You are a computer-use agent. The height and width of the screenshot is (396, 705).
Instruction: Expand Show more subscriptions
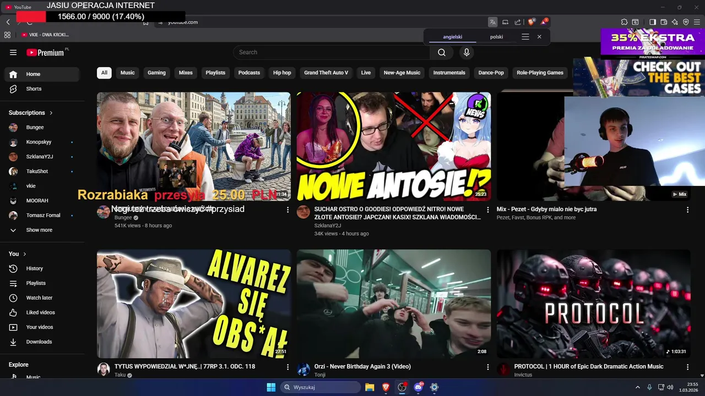[x=42, y=230]
